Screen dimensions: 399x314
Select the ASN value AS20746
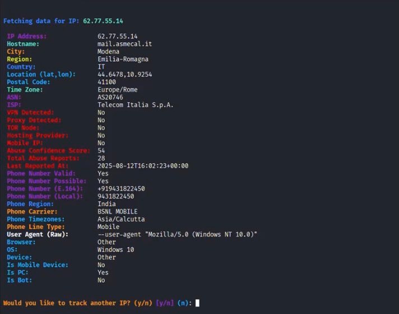click(110, 97)
